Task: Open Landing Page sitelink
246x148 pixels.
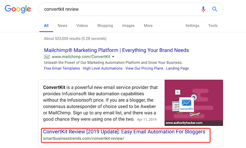Action: pyautogui.click(x=177, y=68)
